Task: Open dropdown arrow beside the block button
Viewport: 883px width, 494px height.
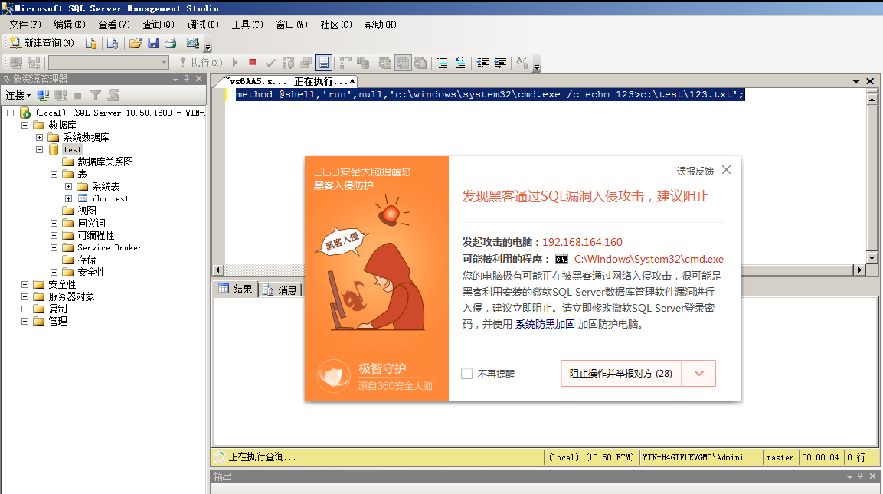Action: [x=699, y=374]
